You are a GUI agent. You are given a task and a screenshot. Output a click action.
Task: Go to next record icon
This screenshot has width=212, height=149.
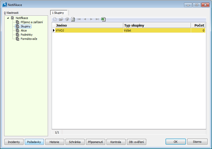(91, 19)
